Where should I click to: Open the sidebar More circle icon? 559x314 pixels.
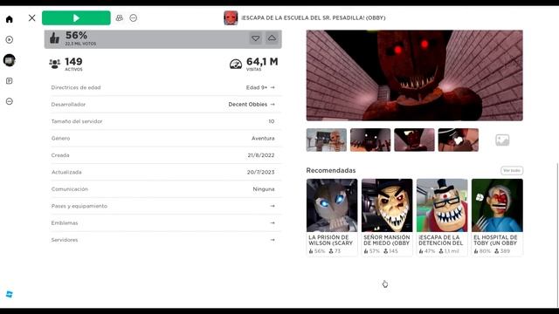pos(10,101)
